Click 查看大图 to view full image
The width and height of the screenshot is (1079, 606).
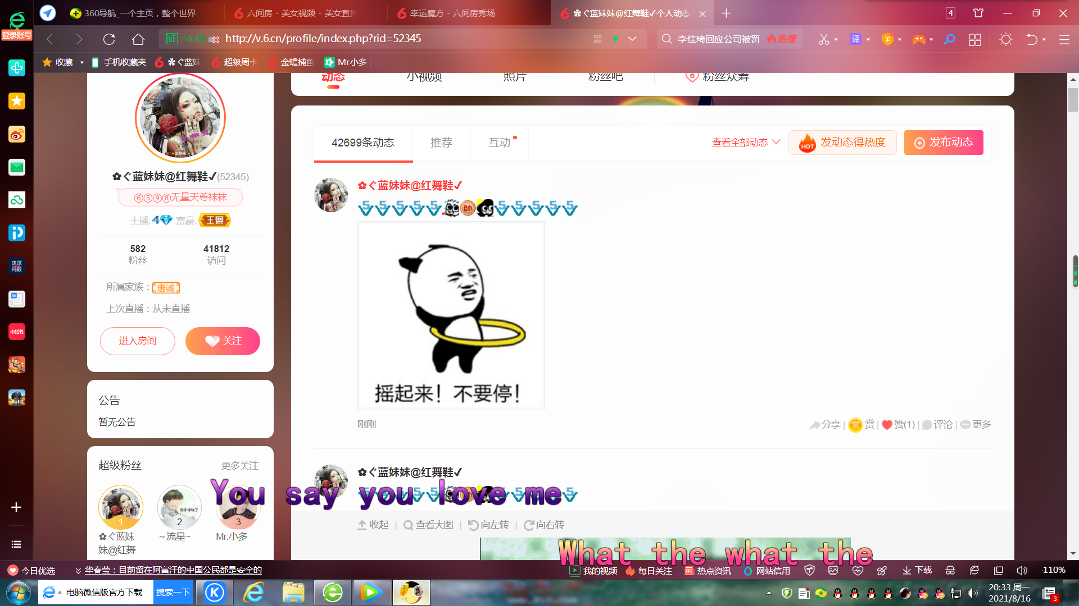coord(428,525)
